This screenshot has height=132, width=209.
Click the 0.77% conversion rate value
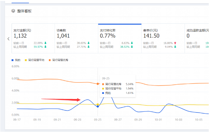pos(108,36)
